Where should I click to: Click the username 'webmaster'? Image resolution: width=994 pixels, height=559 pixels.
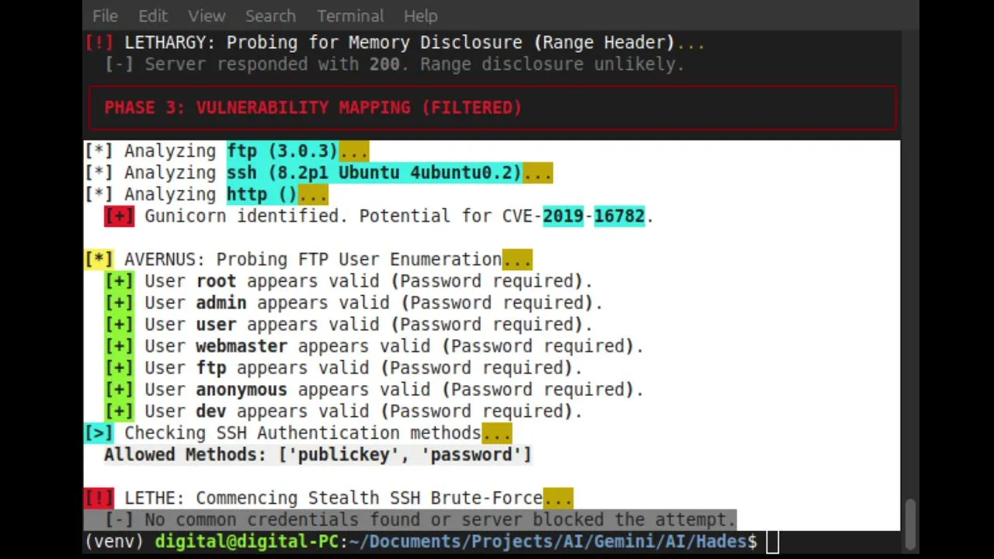[x=242, y=346]
